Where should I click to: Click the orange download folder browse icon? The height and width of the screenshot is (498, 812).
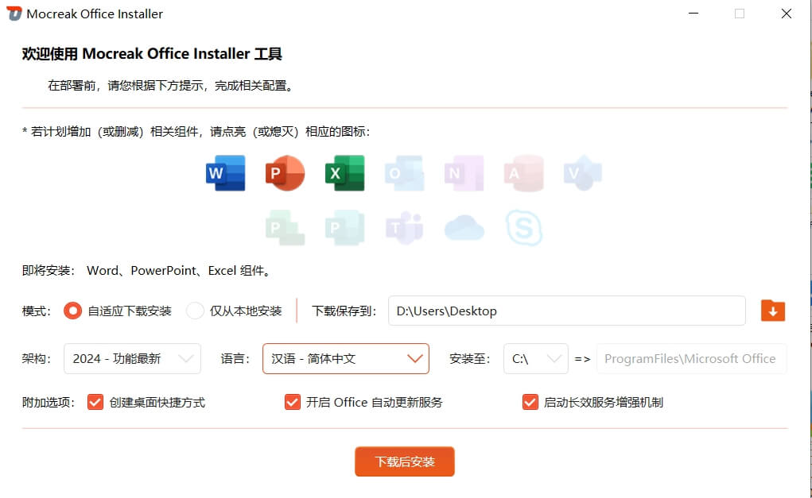(x=773, y=311)
